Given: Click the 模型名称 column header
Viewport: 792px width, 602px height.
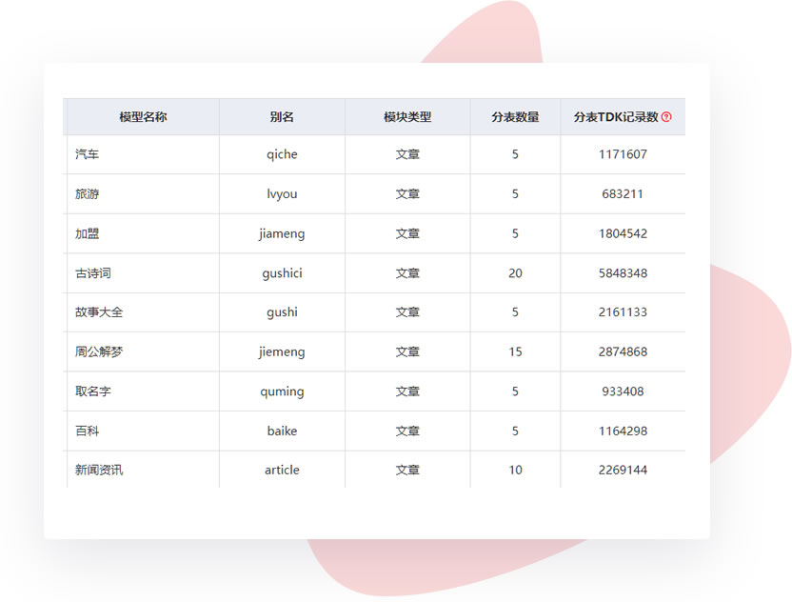Looking at the screenshot, I should [x=143, y=117].
